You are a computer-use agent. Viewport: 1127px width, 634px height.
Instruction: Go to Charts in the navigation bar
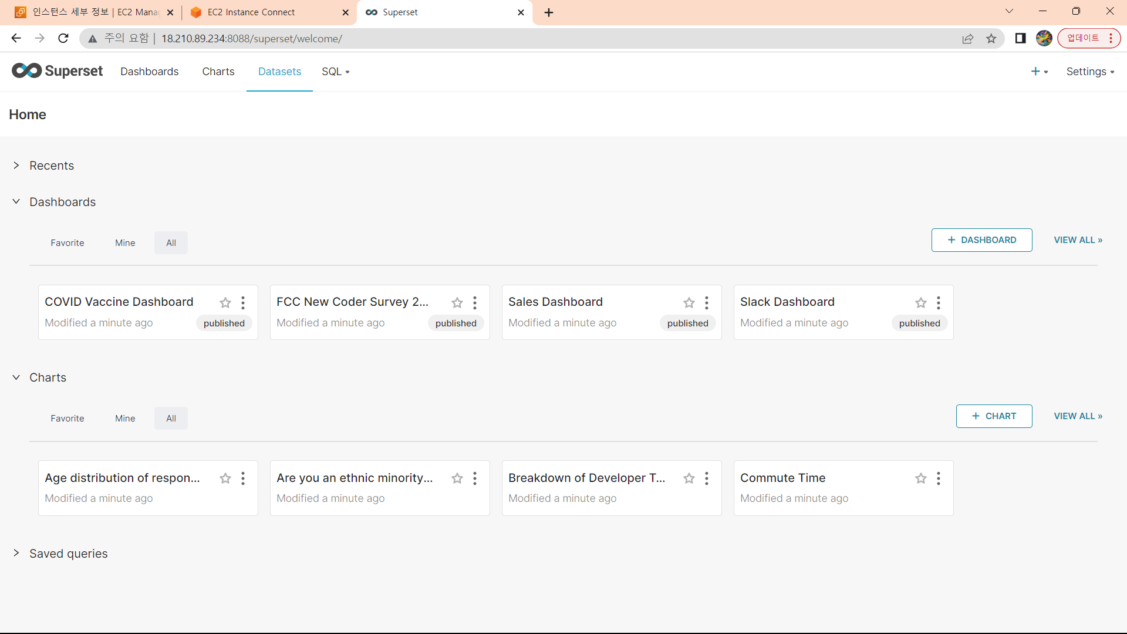[218, 72]
